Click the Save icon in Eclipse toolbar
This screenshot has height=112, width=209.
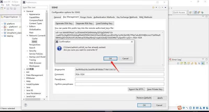pos(8,8)
